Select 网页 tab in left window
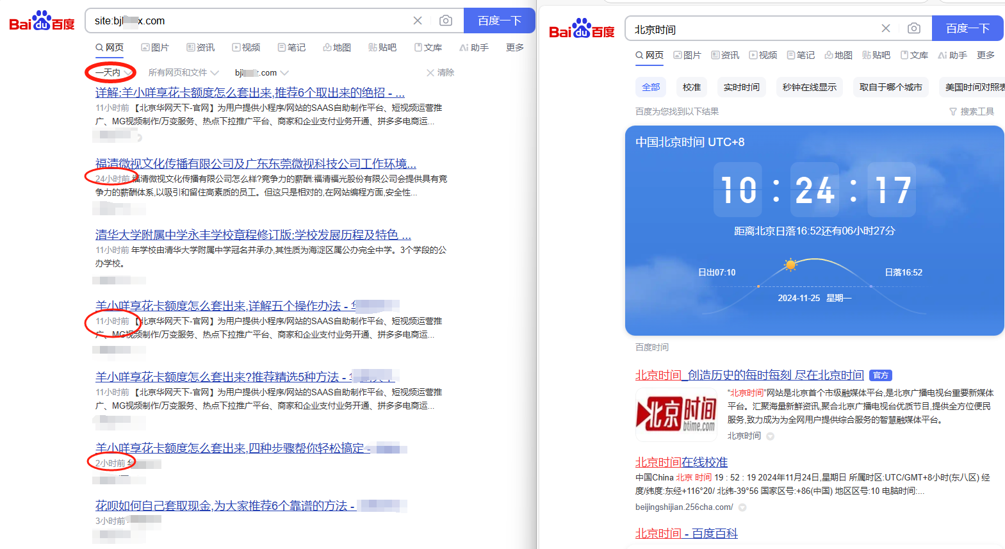The width and height of the screenshot is (1005, 549). pos(110,47)
